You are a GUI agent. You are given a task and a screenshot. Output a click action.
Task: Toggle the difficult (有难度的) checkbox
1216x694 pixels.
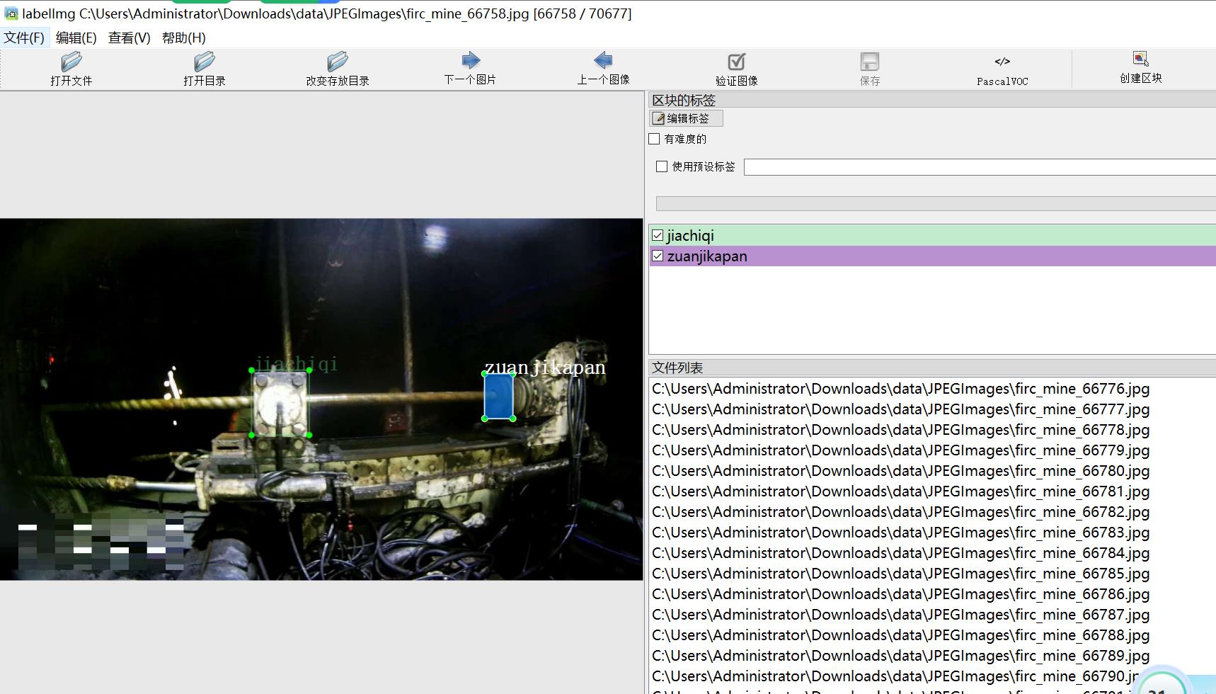pyautogui.click(x=654, y=139)
